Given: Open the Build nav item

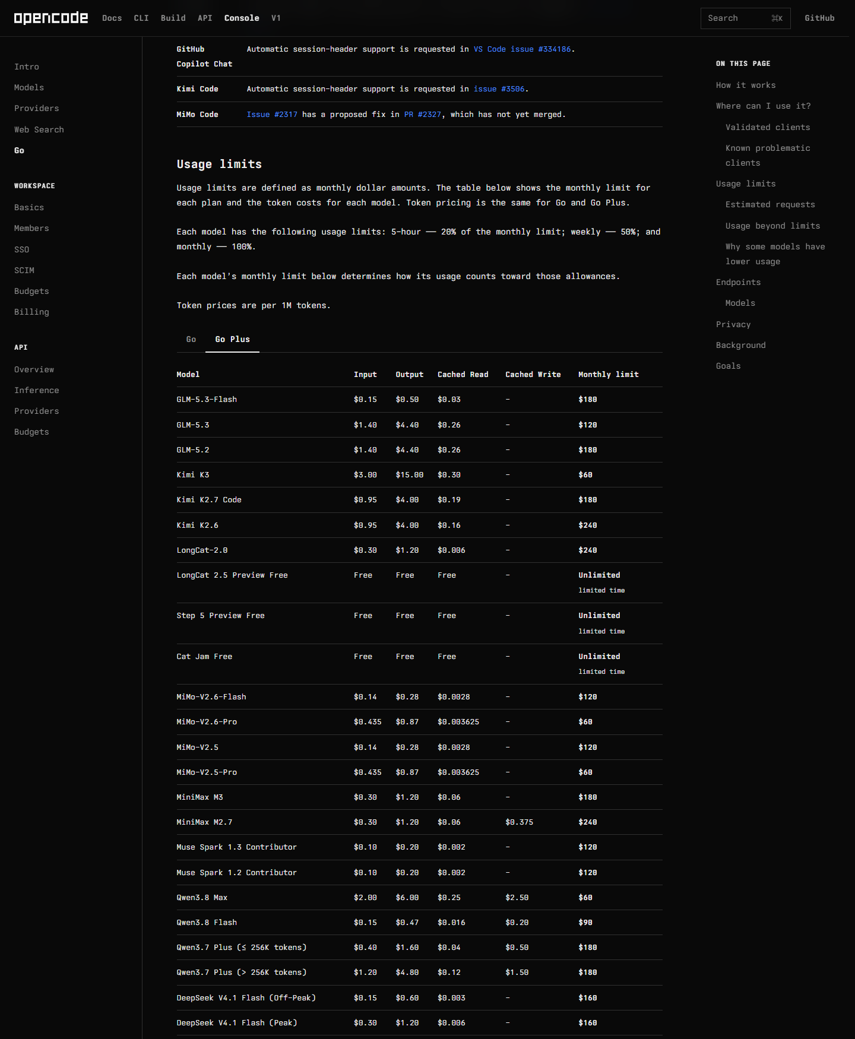Looking at the screenshot, I should 173,18.
